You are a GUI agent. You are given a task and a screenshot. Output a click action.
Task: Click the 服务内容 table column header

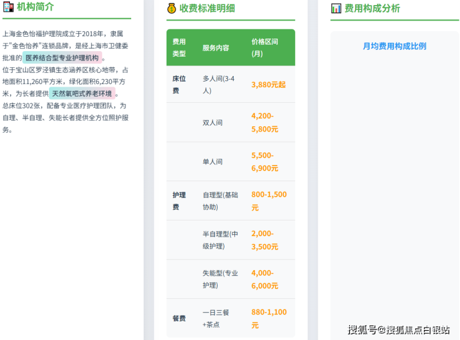pos(216,48)
